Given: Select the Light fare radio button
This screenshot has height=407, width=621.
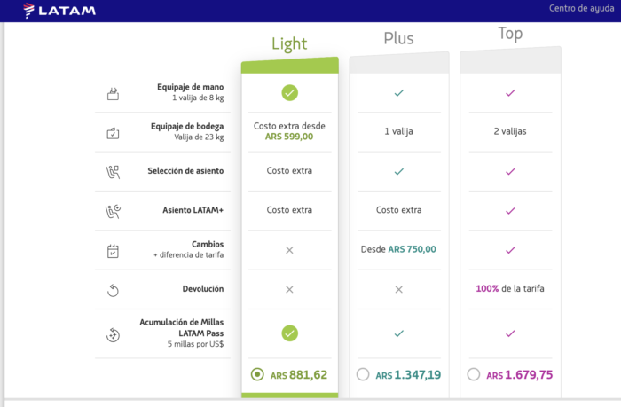Looking at the screenshot, I should (257, 374).
